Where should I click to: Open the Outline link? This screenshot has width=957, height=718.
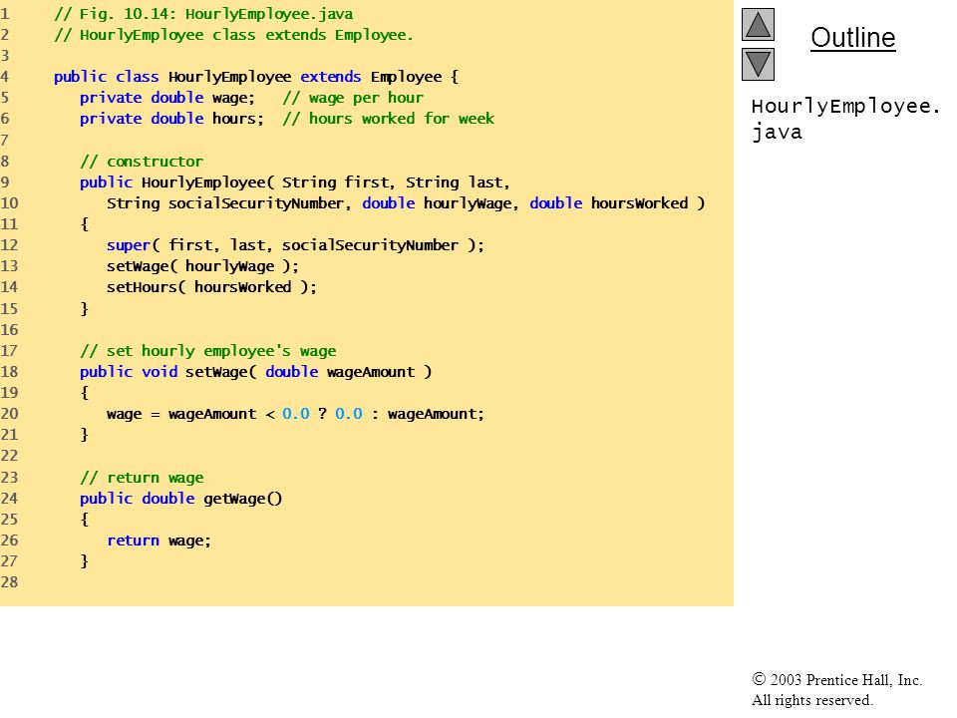pyautogui.click(x=852, y=38)
